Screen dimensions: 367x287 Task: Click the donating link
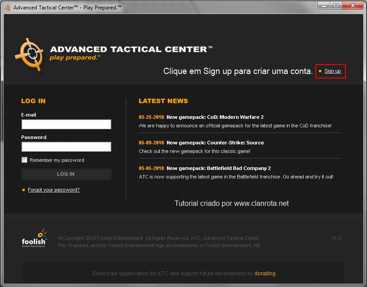point(265,274)
